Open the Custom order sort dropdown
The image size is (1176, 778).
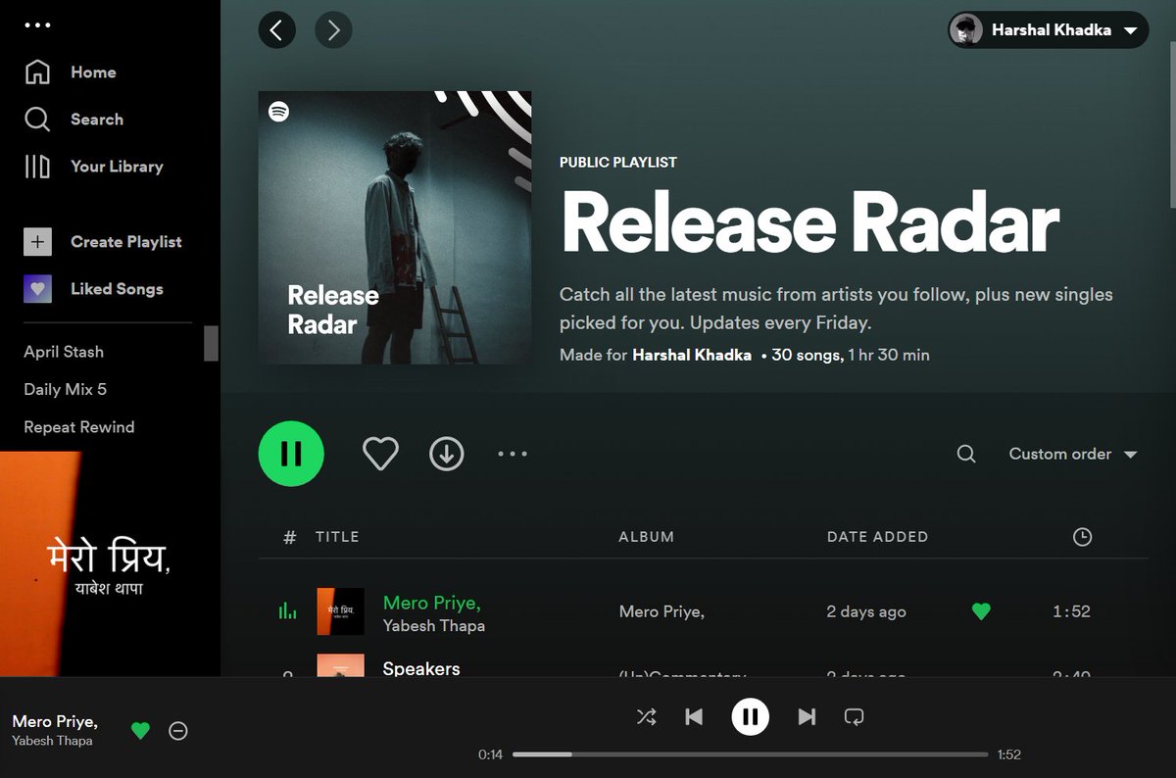tap(1073, 454)
